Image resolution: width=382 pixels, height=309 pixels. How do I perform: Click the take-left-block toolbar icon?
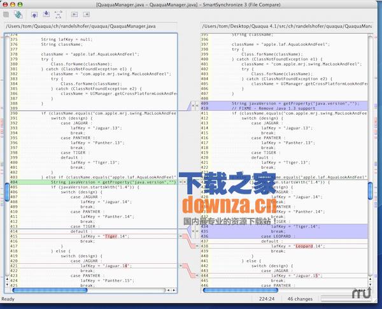[74, 15]
